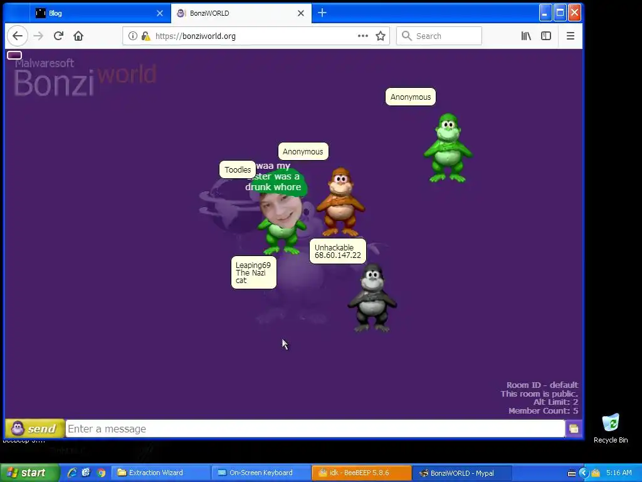The height and width of the screenshot is (482, 642).
Task: Open a new browser tab
Action: (322, 13)
